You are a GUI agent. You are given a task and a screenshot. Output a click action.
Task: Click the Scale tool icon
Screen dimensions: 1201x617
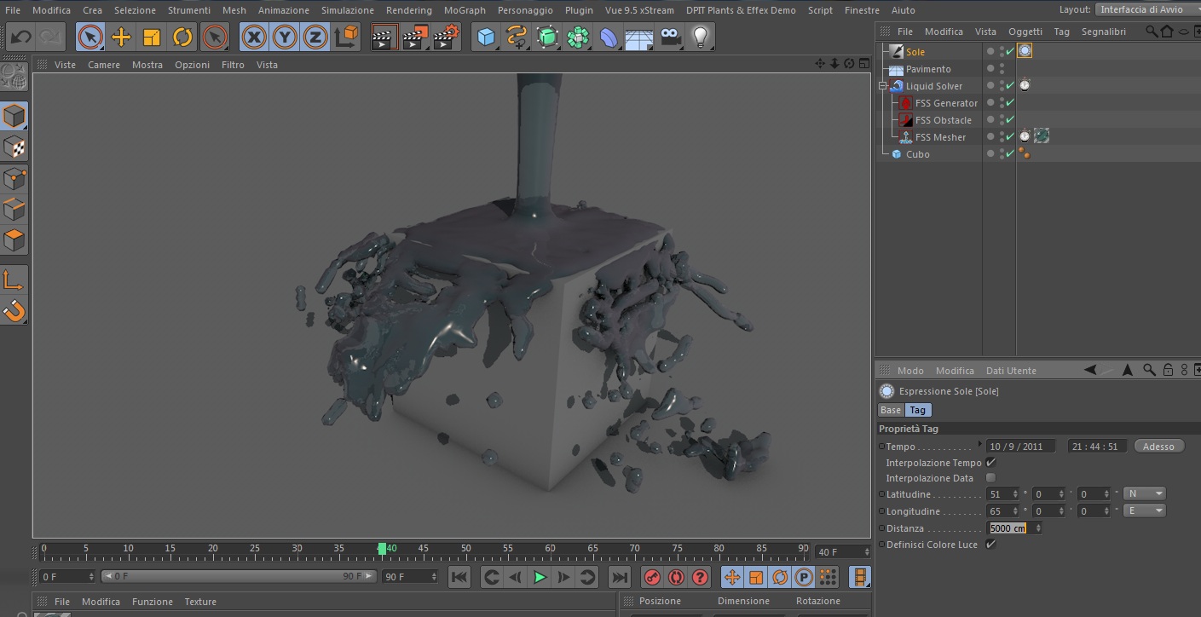tap(152, 37)
